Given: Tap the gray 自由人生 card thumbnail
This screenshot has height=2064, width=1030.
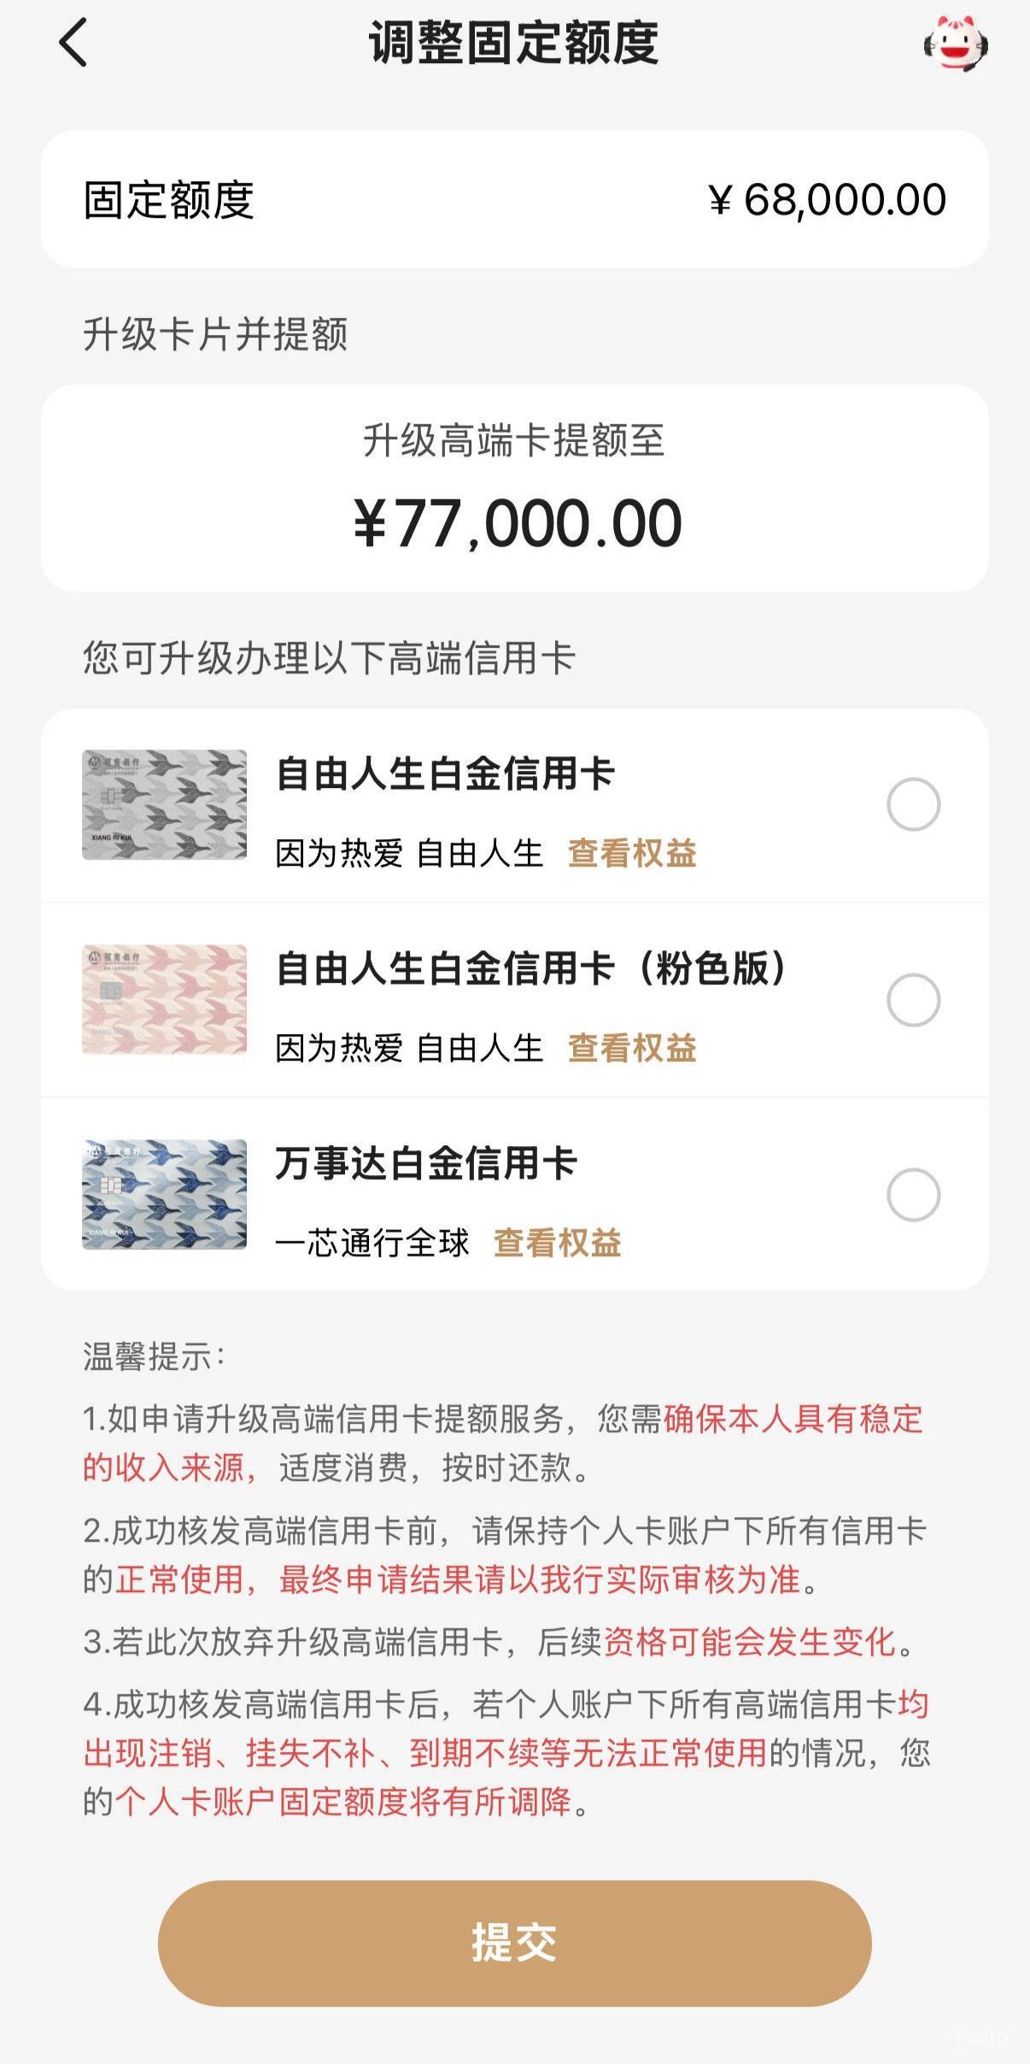Looking at the screenshot, I should (x=165, y=804).
